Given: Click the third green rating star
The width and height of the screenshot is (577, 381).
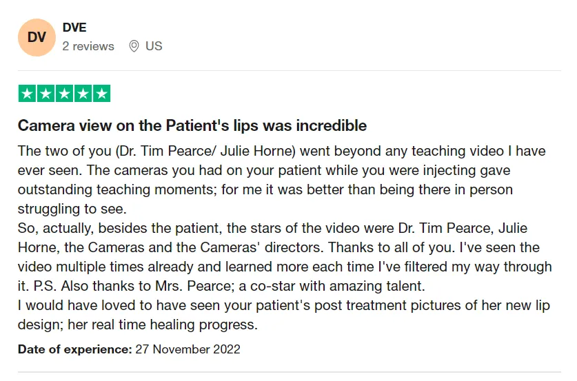Looking at the screenshot, I should (64, 94).
